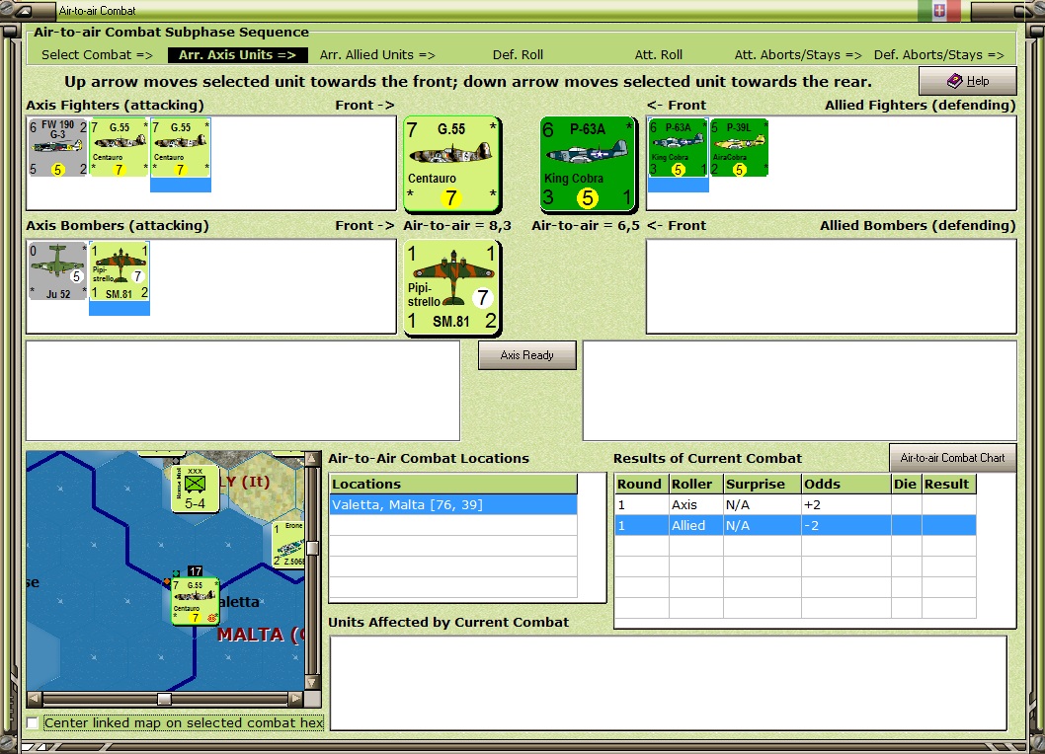Click the +2 odds cell
This screenshot has height=754, width=1045.
[x=846, y=505]
